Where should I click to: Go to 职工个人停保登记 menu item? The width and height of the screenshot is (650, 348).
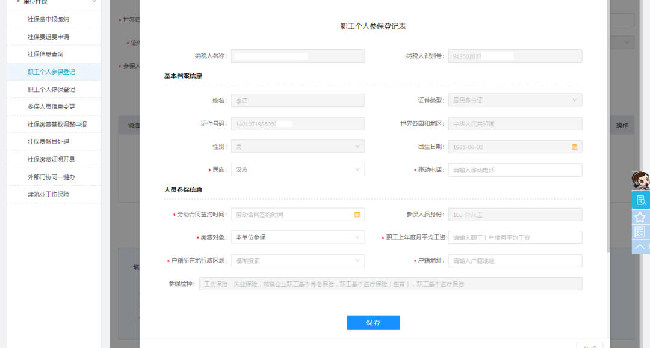pyautogui.click(x=51, y=90)
